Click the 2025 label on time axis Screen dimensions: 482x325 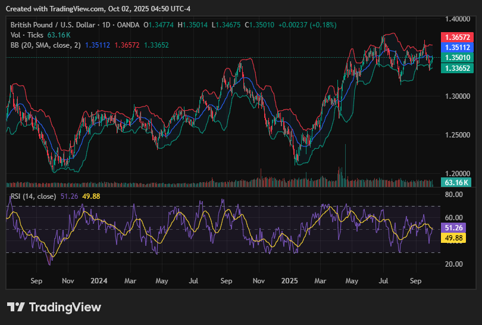pos(290,279)
